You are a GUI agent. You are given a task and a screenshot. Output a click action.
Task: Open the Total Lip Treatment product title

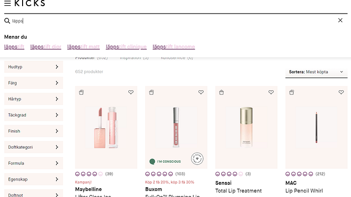point(239,191)
